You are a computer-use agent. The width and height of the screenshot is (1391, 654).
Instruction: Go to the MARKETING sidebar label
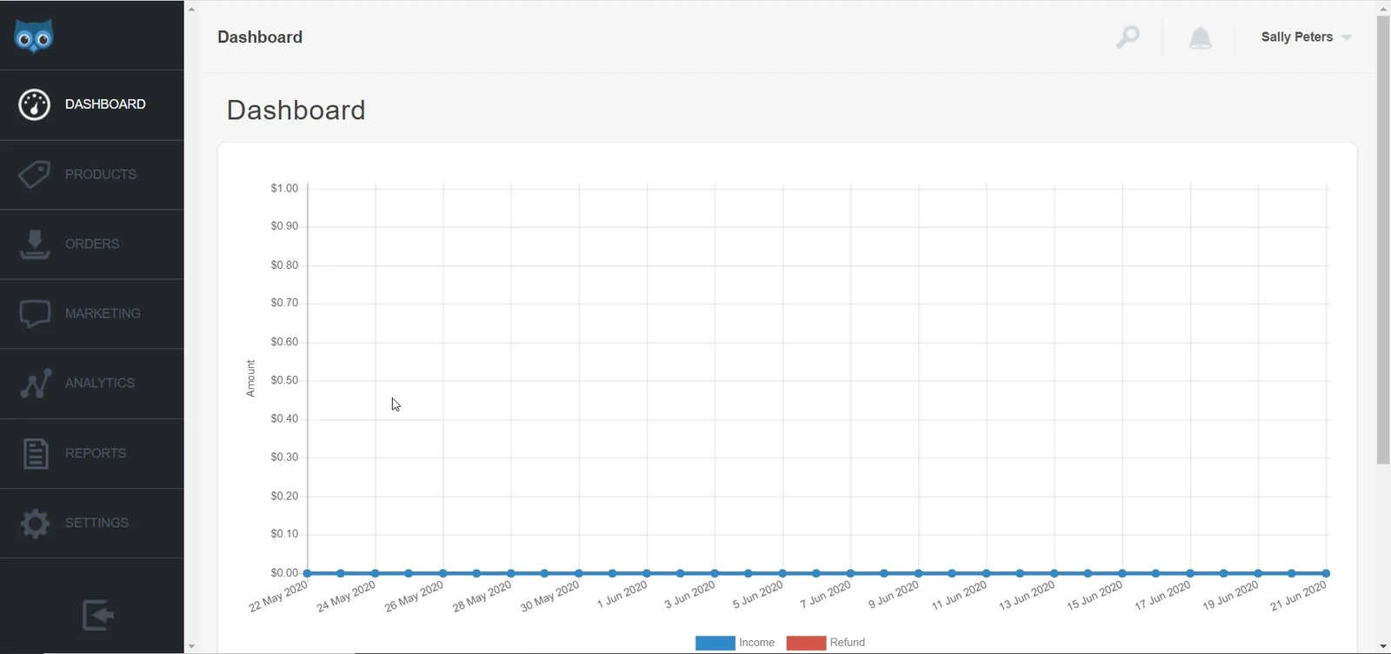[103, 314]
